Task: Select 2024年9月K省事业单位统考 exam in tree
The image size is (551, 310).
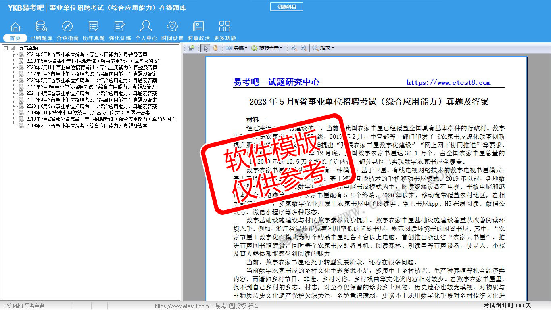Action: tap(87, 54)
